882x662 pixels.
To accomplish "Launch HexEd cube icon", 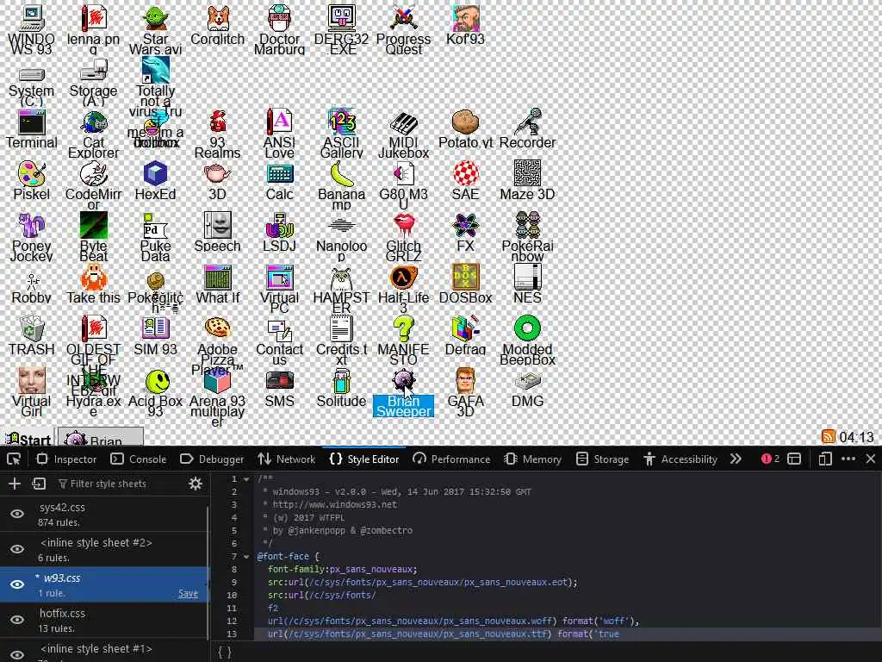I will (x=155, y=181).
